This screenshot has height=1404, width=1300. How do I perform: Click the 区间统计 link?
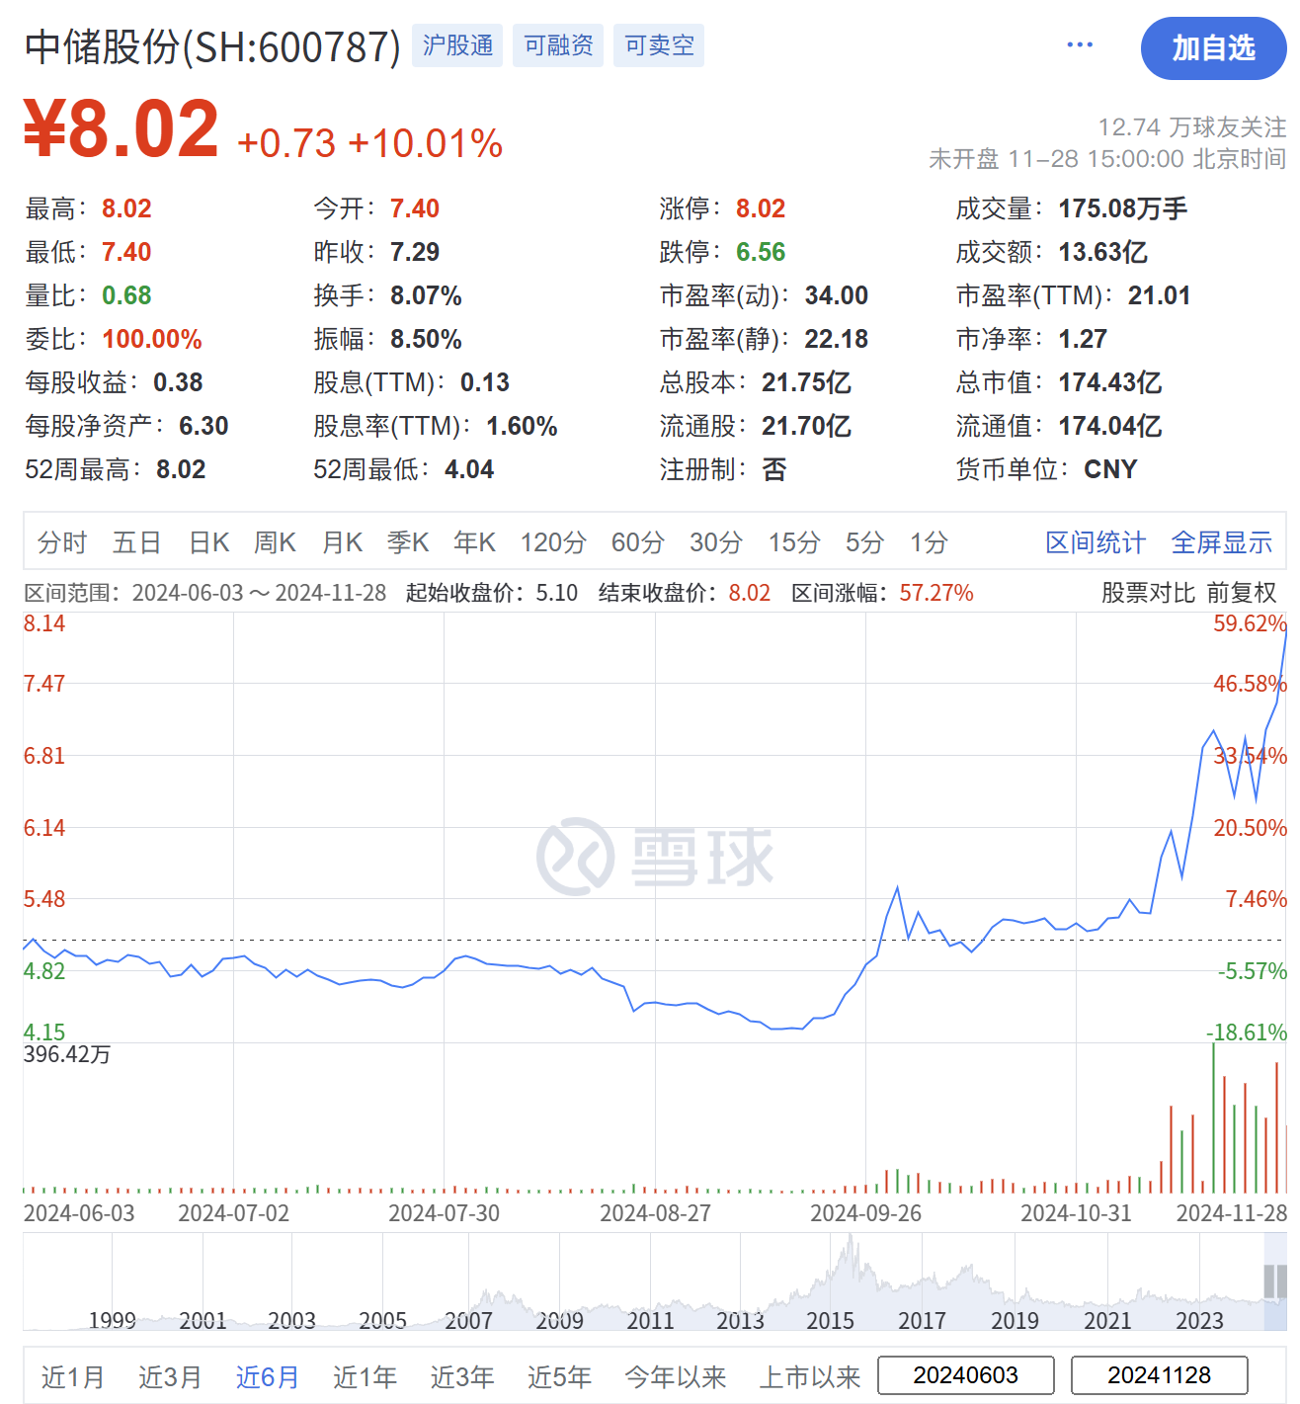tap(1096, 542)
